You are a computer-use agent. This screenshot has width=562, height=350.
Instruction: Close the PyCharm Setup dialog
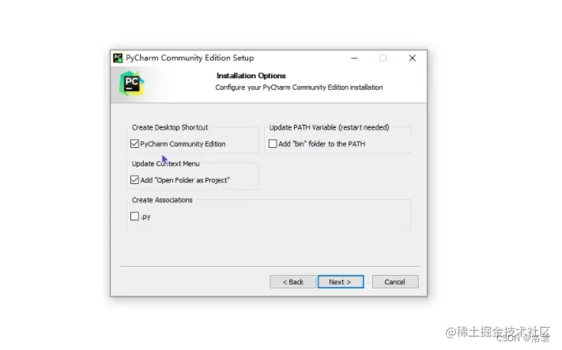[412, 58]
